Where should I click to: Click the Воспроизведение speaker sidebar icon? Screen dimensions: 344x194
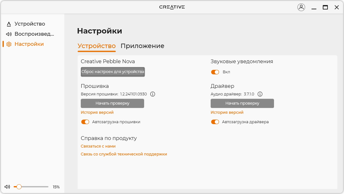pos(9,34)
